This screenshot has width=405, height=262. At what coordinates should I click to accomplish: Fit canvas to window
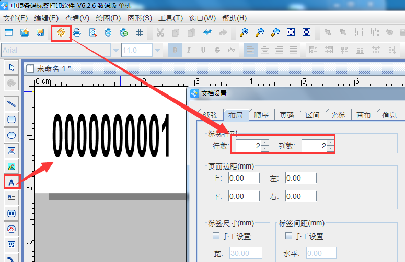click(291, 32)
